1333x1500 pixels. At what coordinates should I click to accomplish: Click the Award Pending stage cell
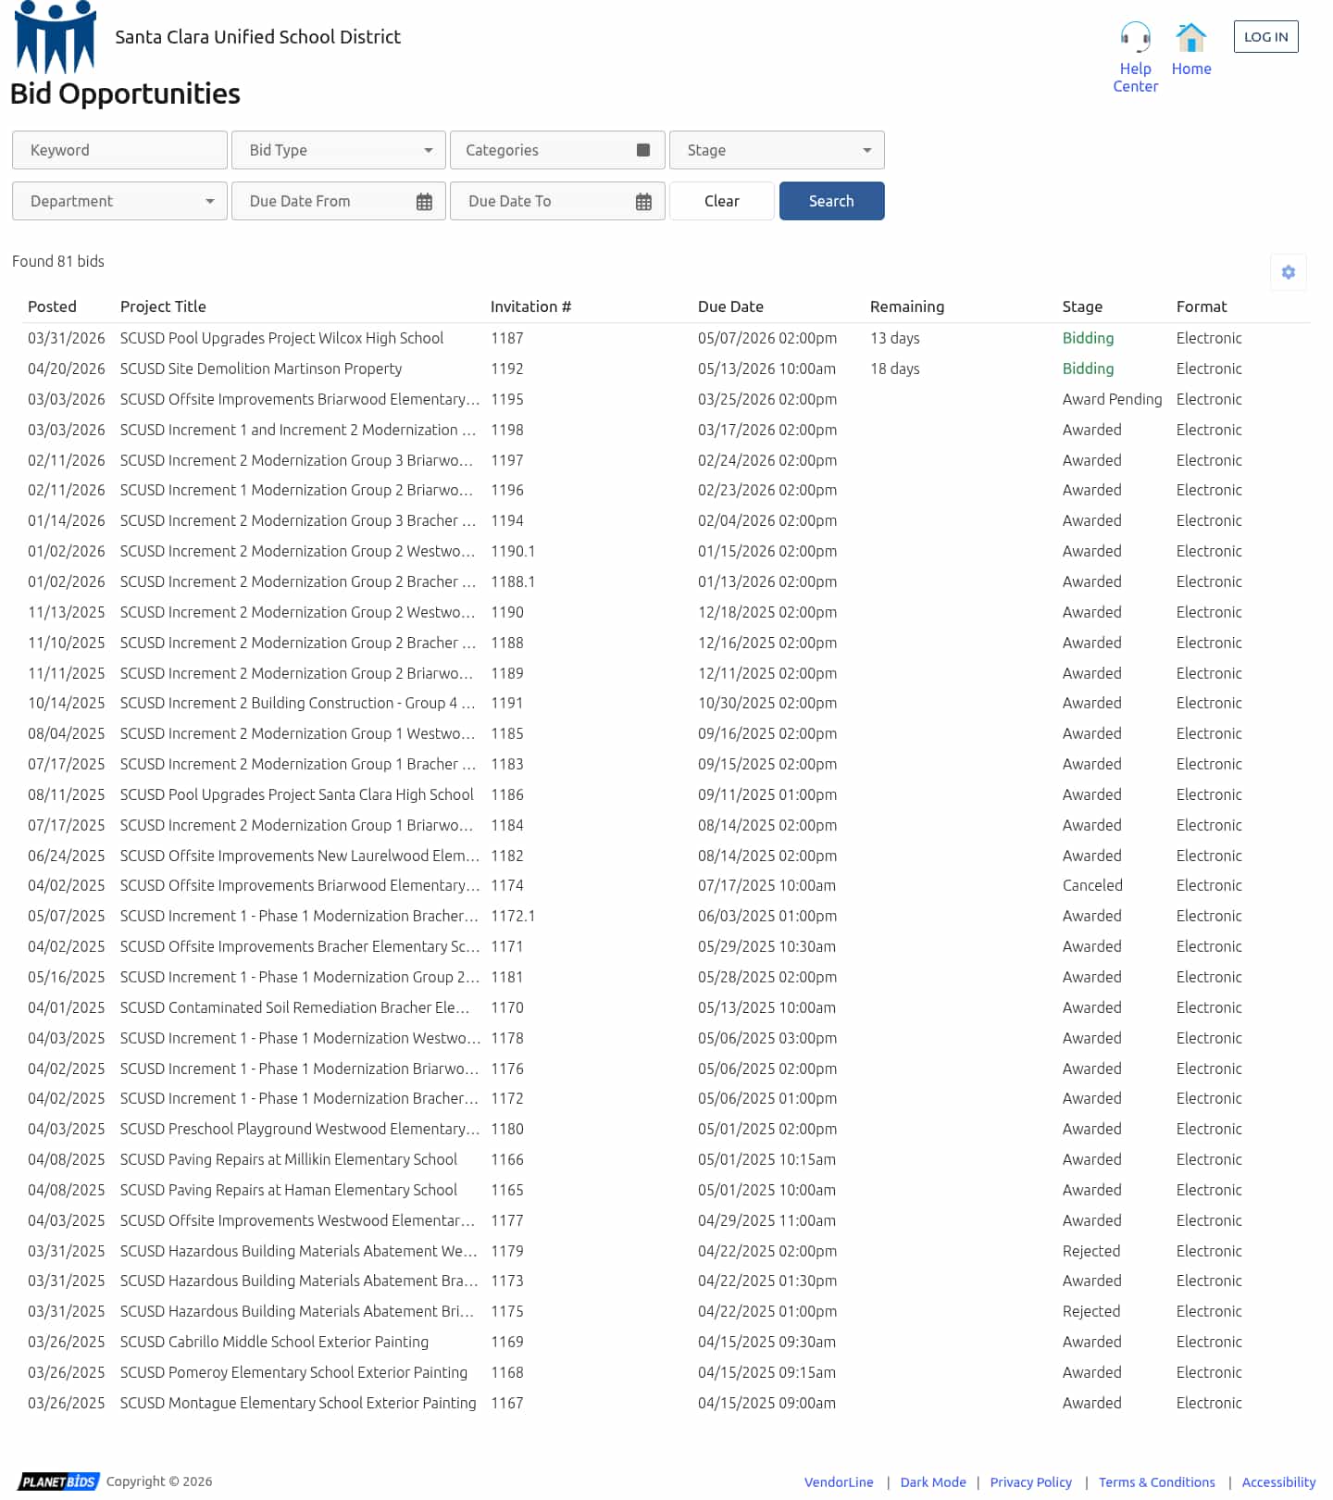point(1112,399)
